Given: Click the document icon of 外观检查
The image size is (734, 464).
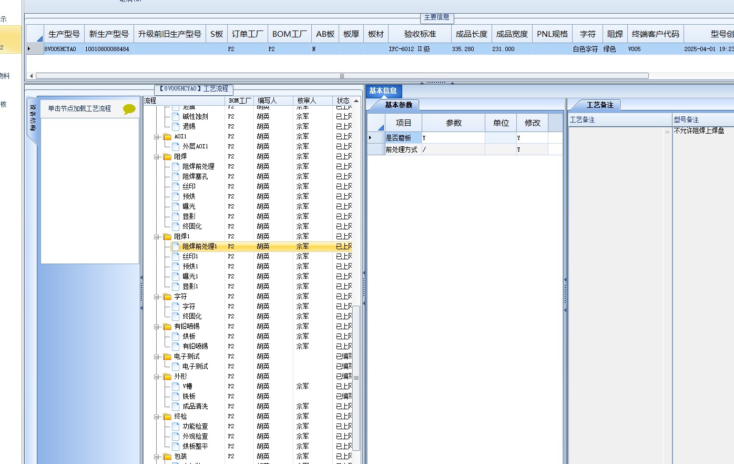Looking at the screenshot, I should (x=176, y=436).
